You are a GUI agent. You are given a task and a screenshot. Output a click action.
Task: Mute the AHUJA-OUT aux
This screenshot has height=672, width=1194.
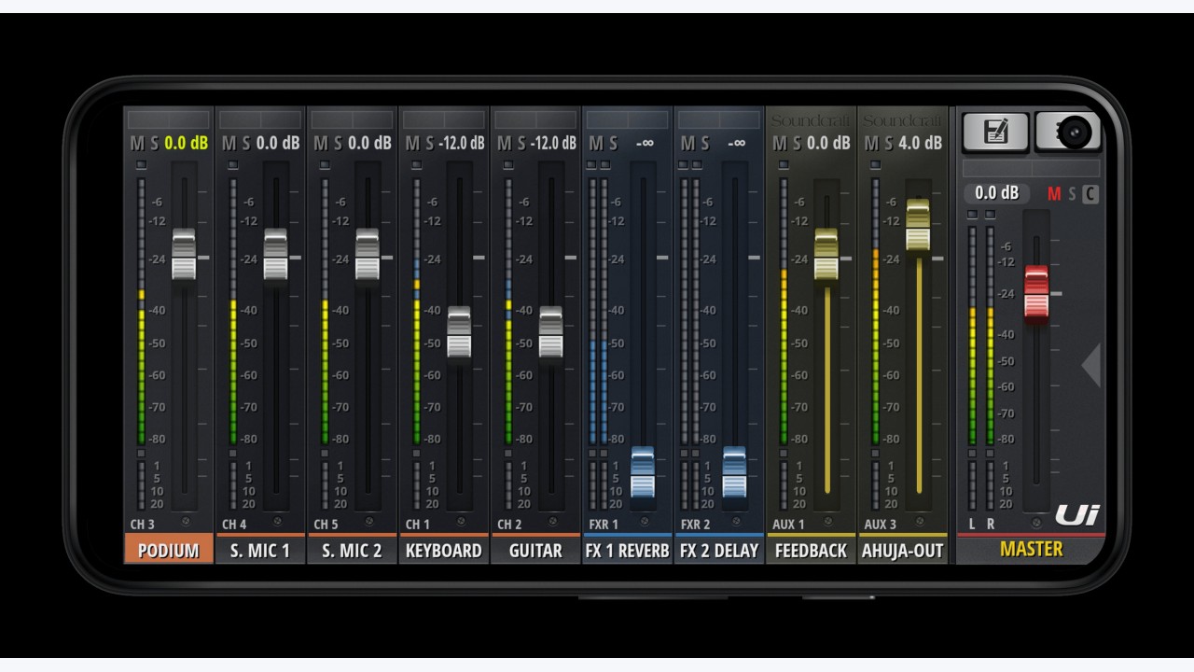click(x=871, y=144)
